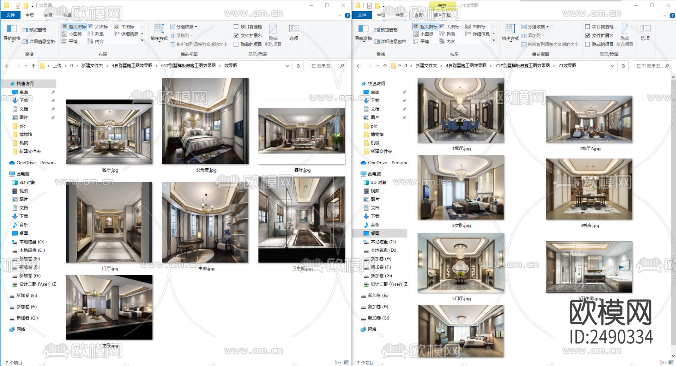Select 列表 layout in left window ribbon
This screenshot has height=366, width=676.
[96, 34]
